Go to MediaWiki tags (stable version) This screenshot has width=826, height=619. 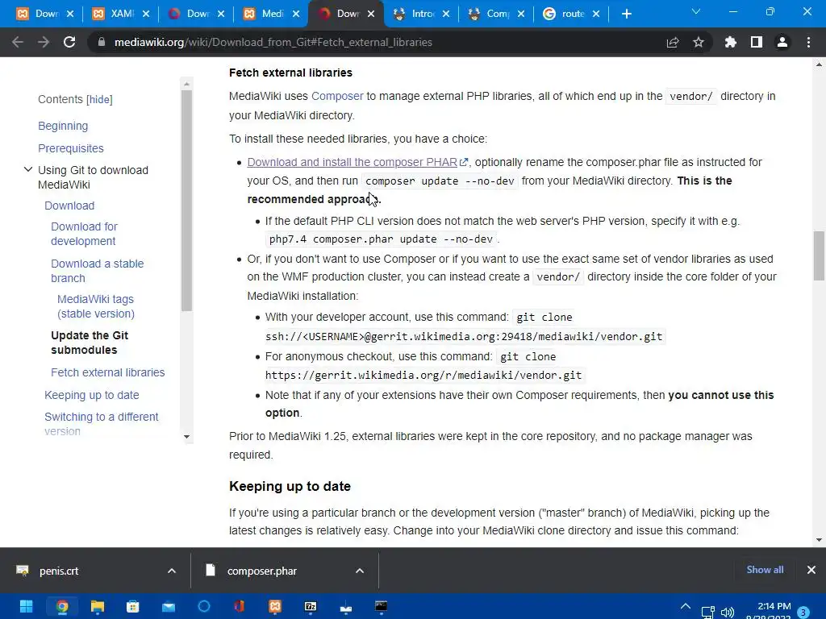96,306
